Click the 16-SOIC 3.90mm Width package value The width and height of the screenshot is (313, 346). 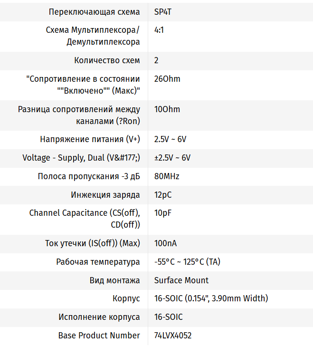click(211, 298)
